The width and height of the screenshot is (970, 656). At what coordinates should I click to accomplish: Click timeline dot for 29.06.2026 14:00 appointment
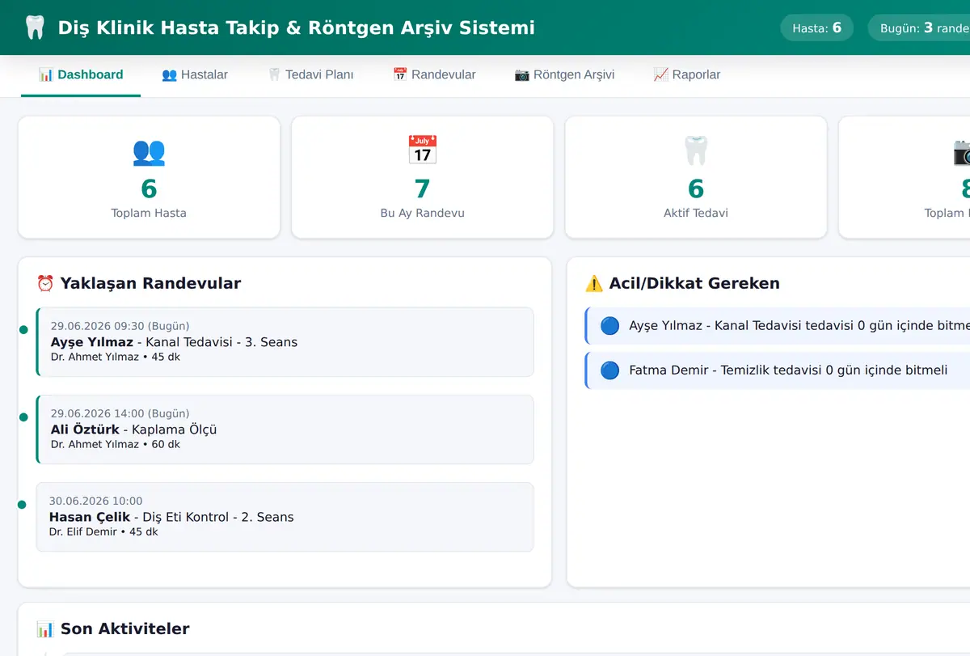[x=23, y=417]
